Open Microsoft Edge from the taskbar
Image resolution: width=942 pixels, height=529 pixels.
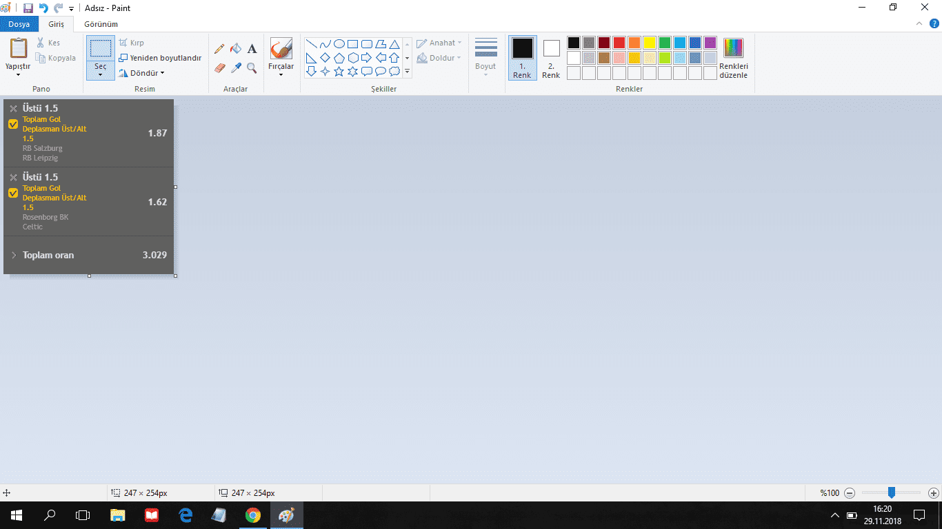tap(186, 515)
